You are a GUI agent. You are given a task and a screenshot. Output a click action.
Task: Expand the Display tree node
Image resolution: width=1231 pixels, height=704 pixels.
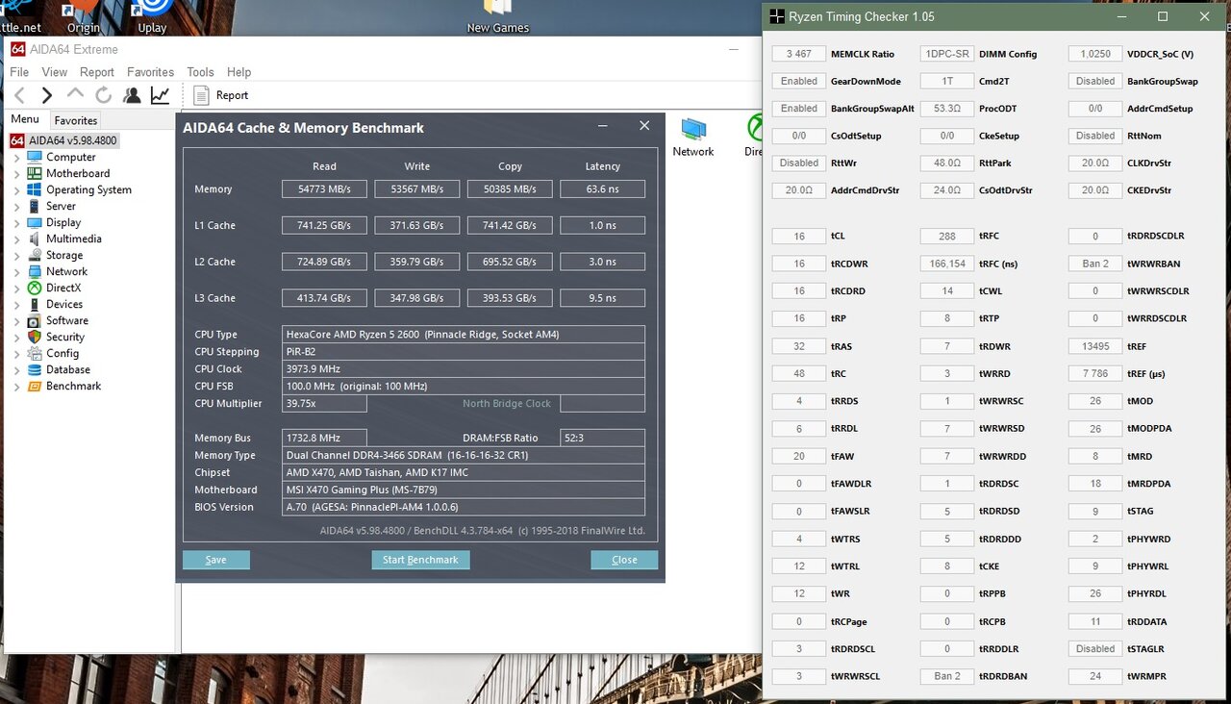point(16,222)
